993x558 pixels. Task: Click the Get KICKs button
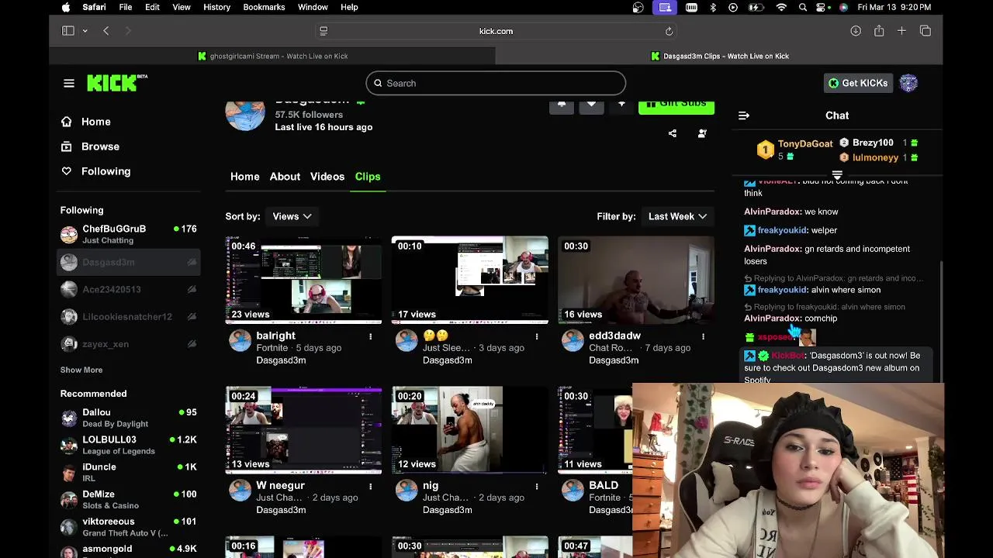point(858,83)
